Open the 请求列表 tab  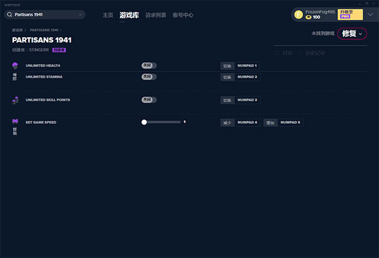click(x=155, y=15)
